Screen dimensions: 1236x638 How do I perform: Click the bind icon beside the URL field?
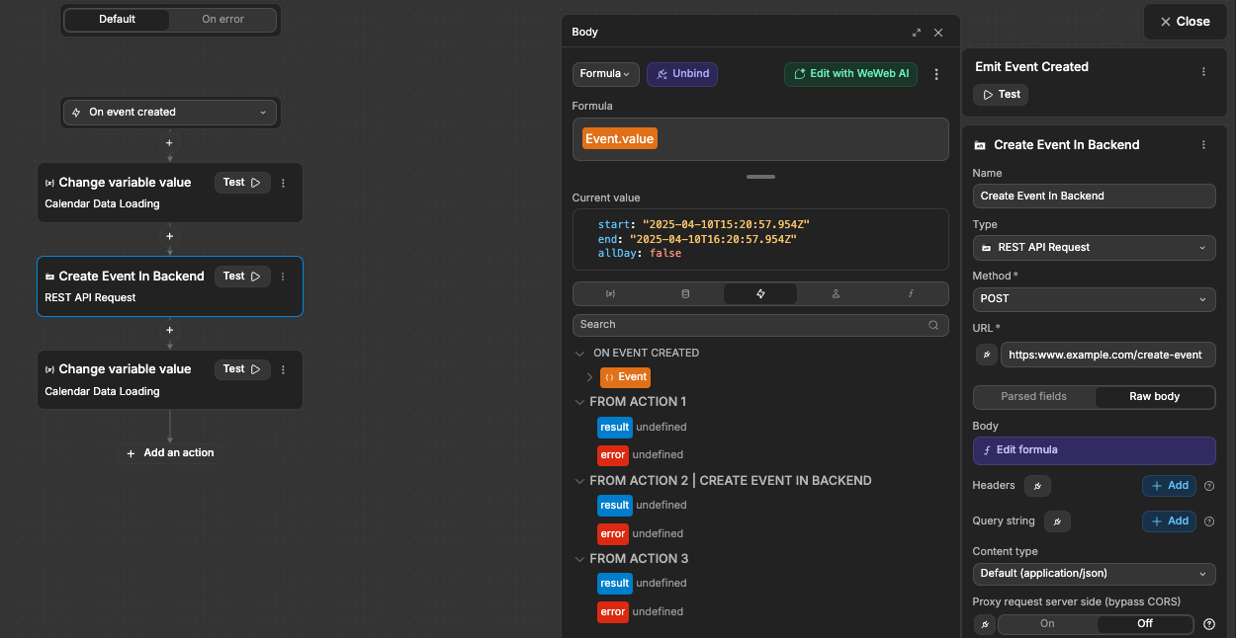pyautogui.click(x=986, y=355)
